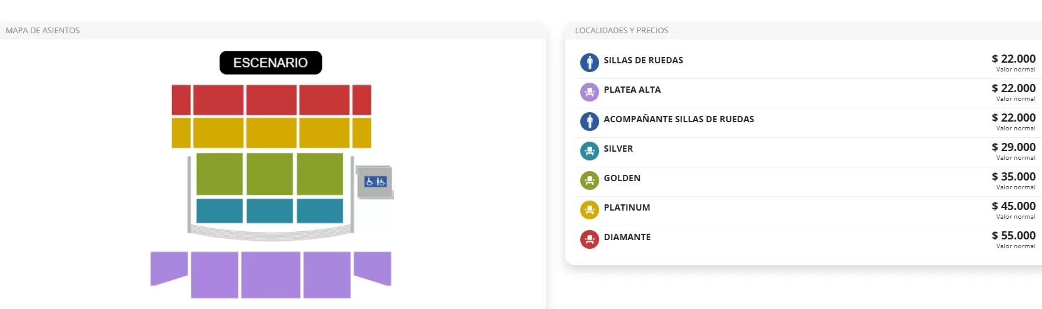Screen dimensions: 1042x309
Task: Click the DIAMANTE locality name
Action: pyautogui.click(x=627, y=237)
